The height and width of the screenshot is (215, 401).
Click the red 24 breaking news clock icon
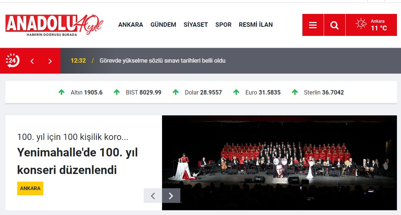point(12,60)
